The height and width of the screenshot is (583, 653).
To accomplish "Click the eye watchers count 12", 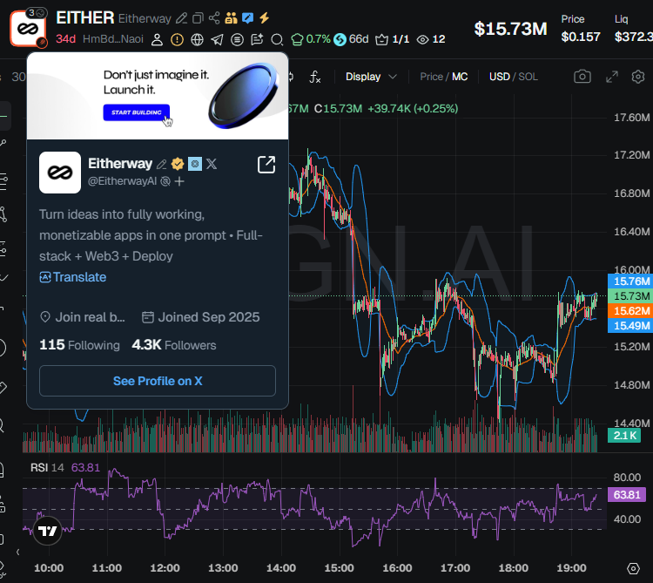I will 431,39.
